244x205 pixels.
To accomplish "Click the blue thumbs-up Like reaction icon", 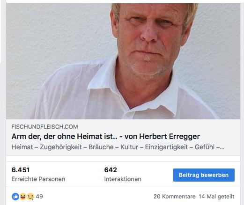I will 15,197.
